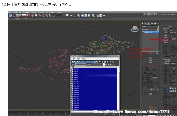
Task: Click the ViewCube in the viewport
Action: (135, 28)
